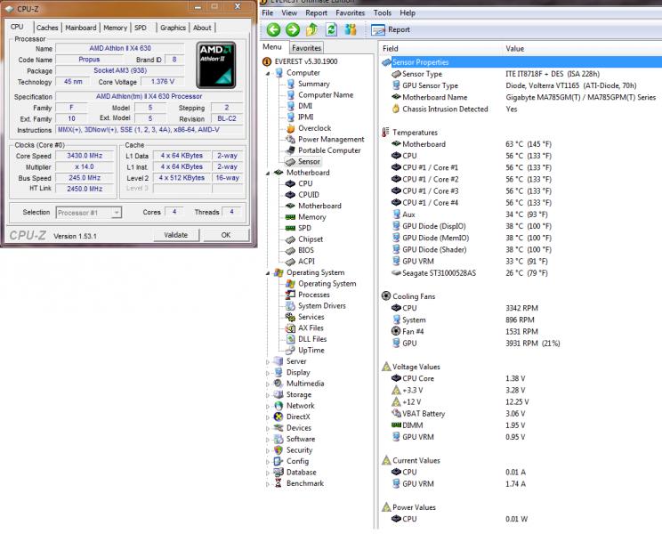Select the Benchmark hourglass icon in tree
Viewport: 662px width, 534px height.
coord(279,483)
